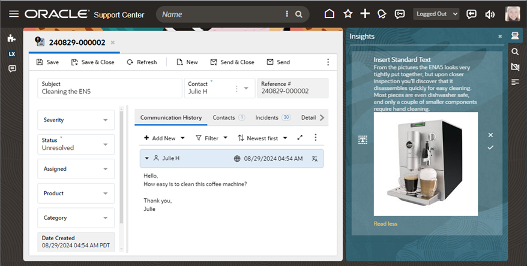Image resolution: width=527 pixels, height=266 pixels.
Task: Create New incident from toolbar
Action: [187, 62]
